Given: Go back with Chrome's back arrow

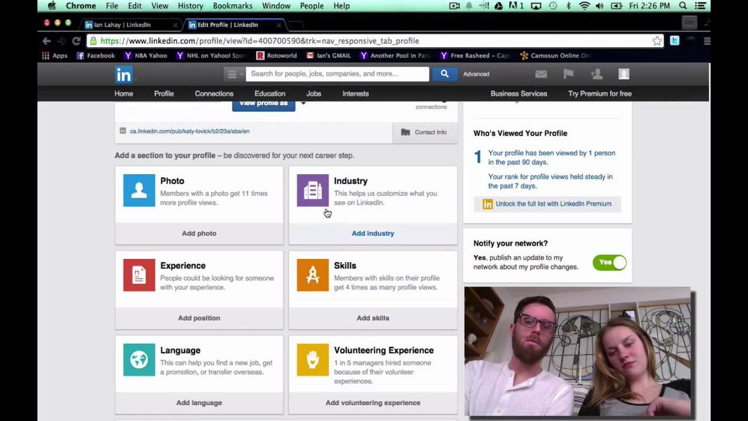Looking at the screenshot, I should (47, 41).
